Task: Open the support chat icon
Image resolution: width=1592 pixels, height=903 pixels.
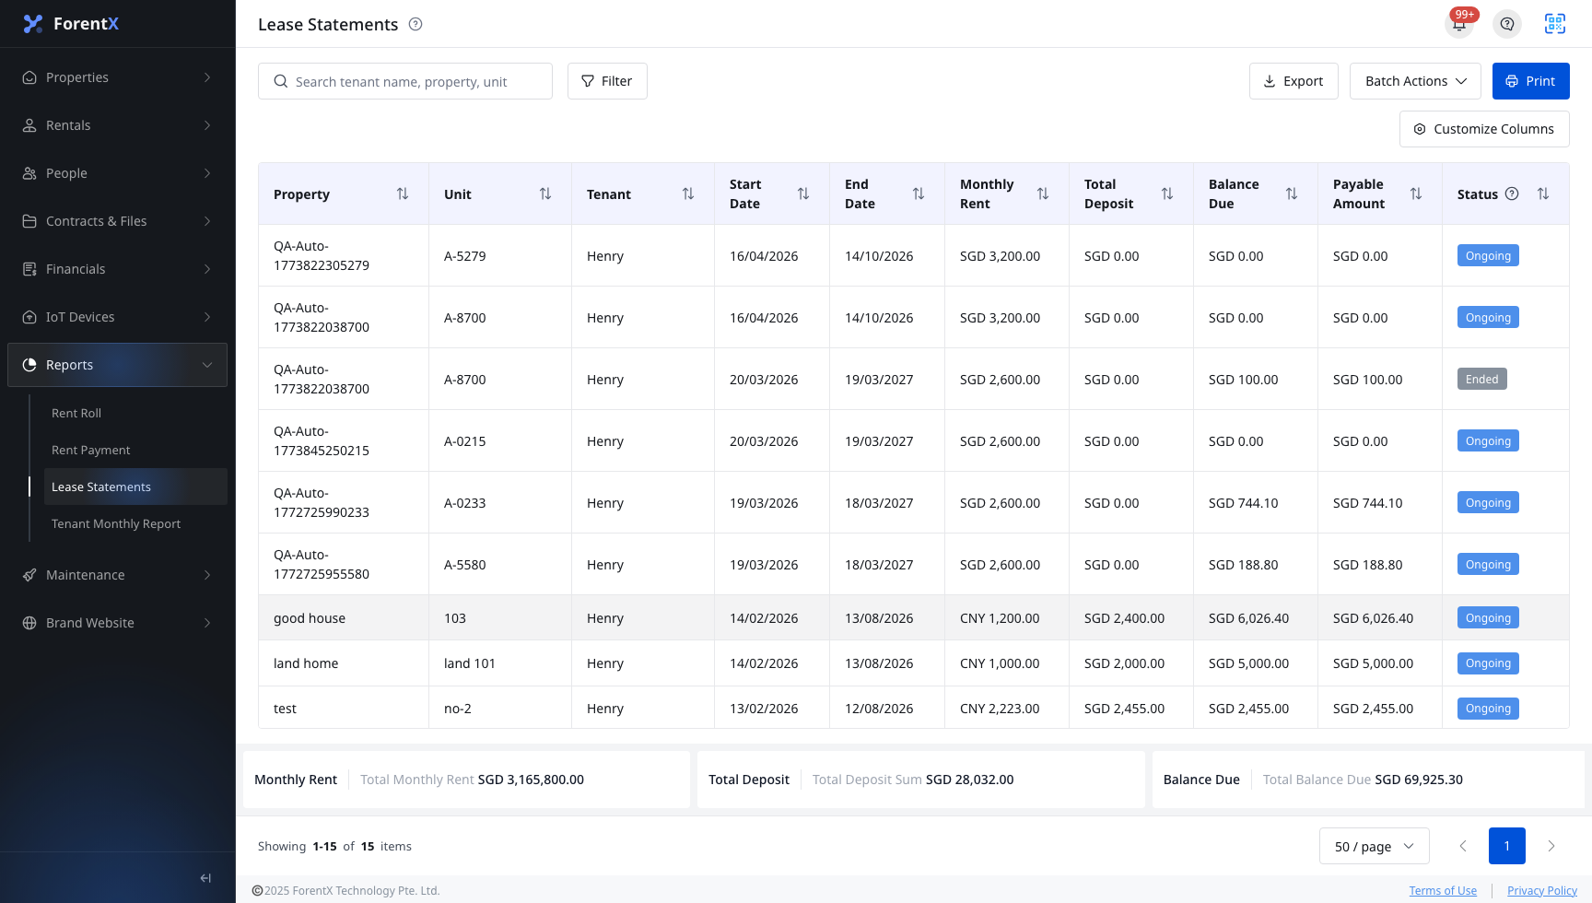Action: (1507, 24)
